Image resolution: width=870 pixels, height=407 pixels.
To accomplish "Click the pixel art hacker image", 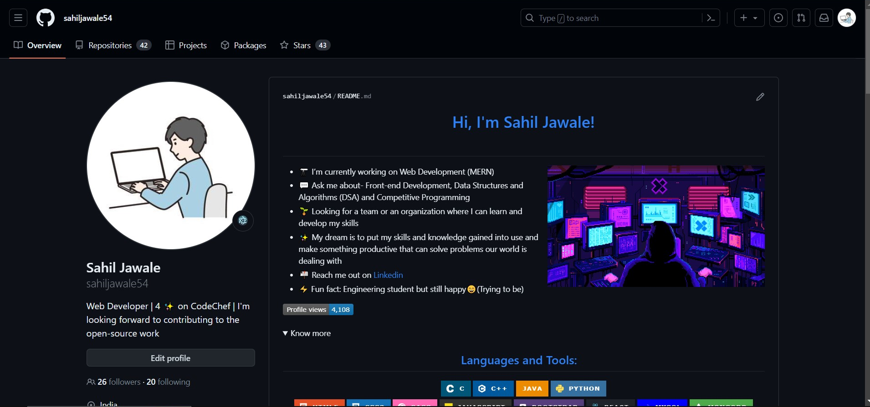I will [x=656, y=226].
